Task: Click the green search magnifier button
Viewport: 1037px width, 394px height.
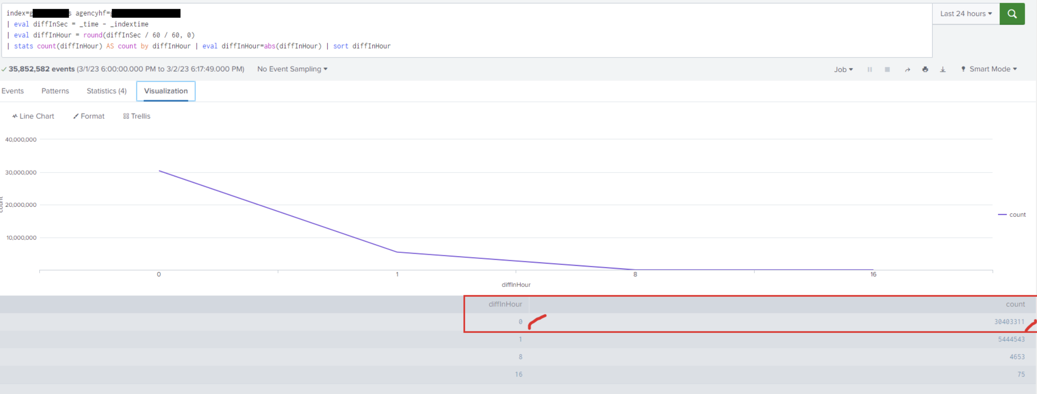Action: point(1012,14)
